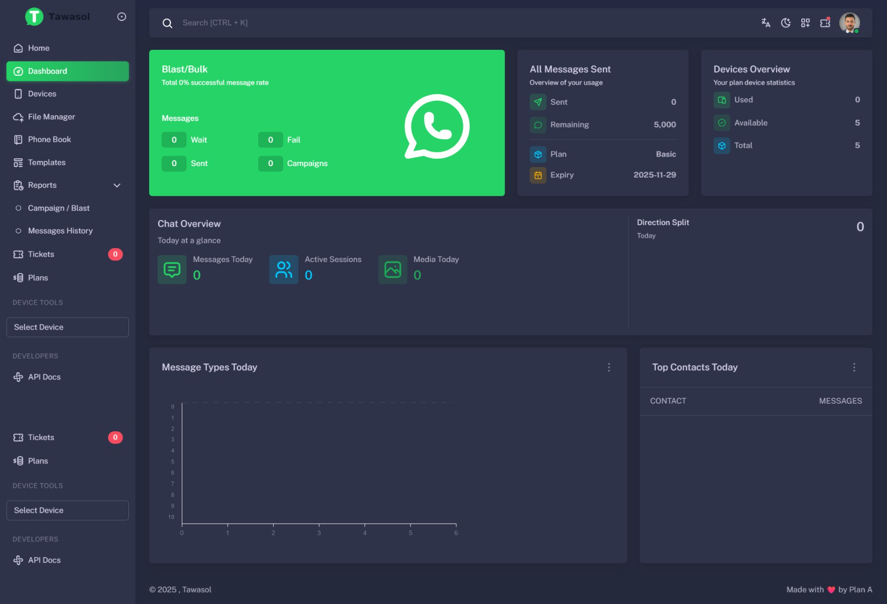Click the 2025-11-29 expiry value

point(655,175)
